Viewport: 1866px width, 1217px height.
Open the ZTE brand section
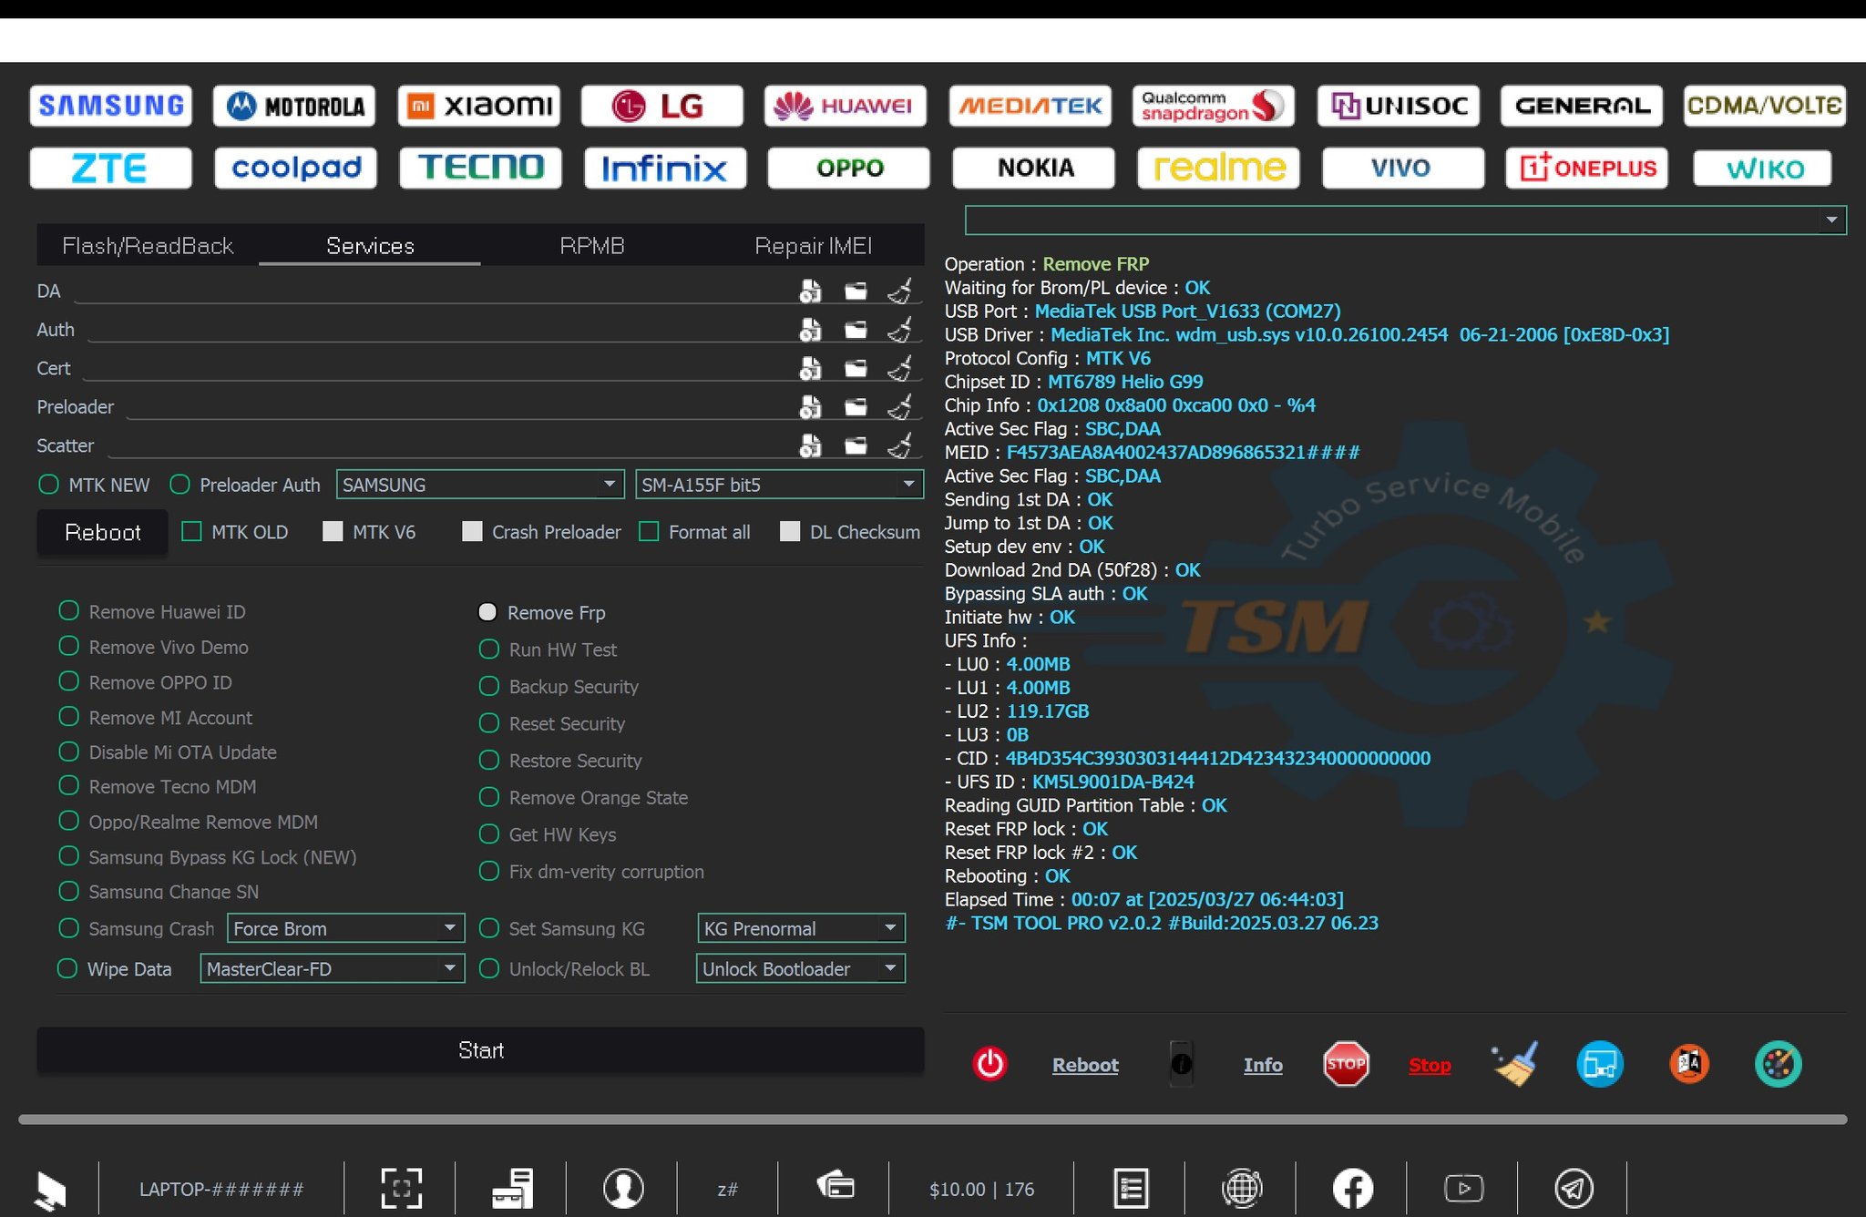(111, 168)
